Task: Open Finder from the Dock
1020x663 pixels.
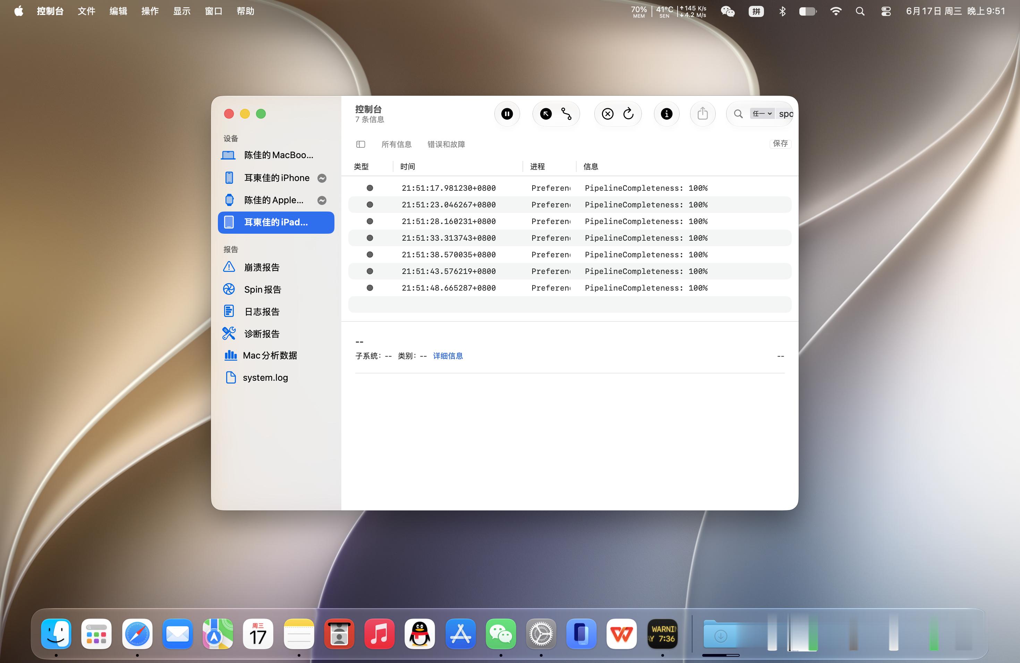Action: tap(56, 634)
